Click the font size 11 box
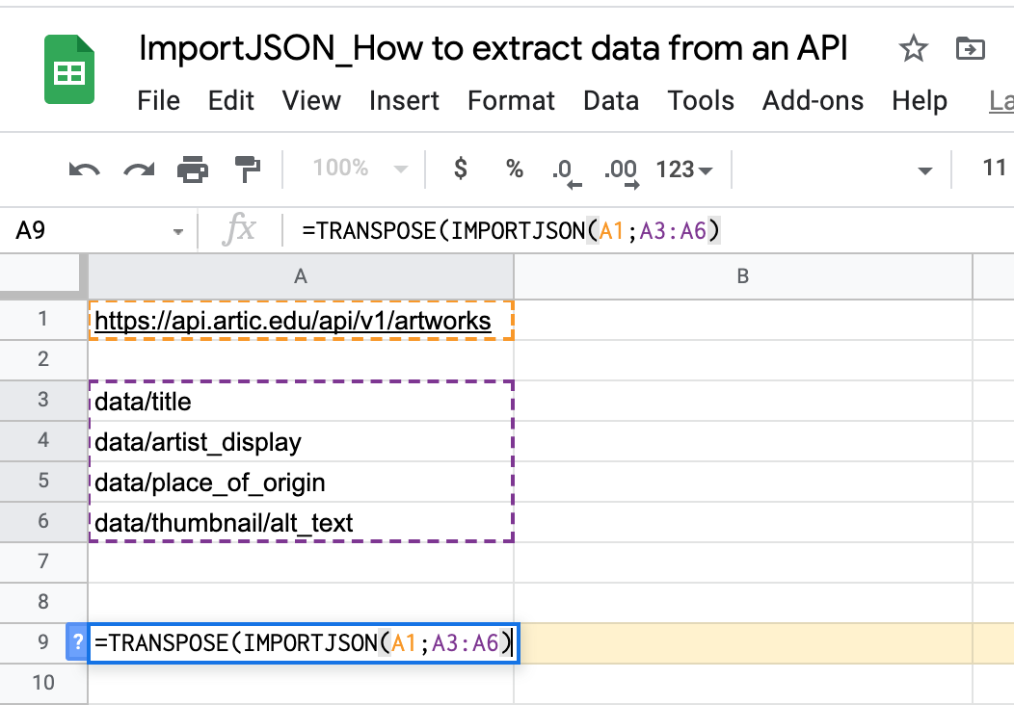 pyautogui.click(x=994, y=168)
